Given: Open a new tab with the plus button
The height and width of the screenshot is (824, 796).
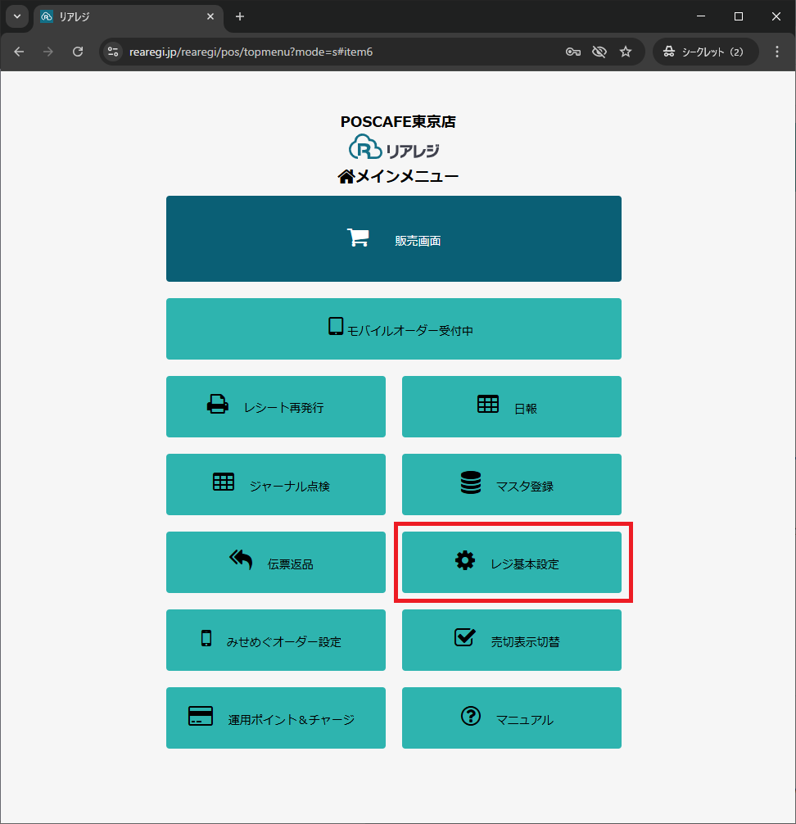Looking at the screenshot, I should coord(240,17).
